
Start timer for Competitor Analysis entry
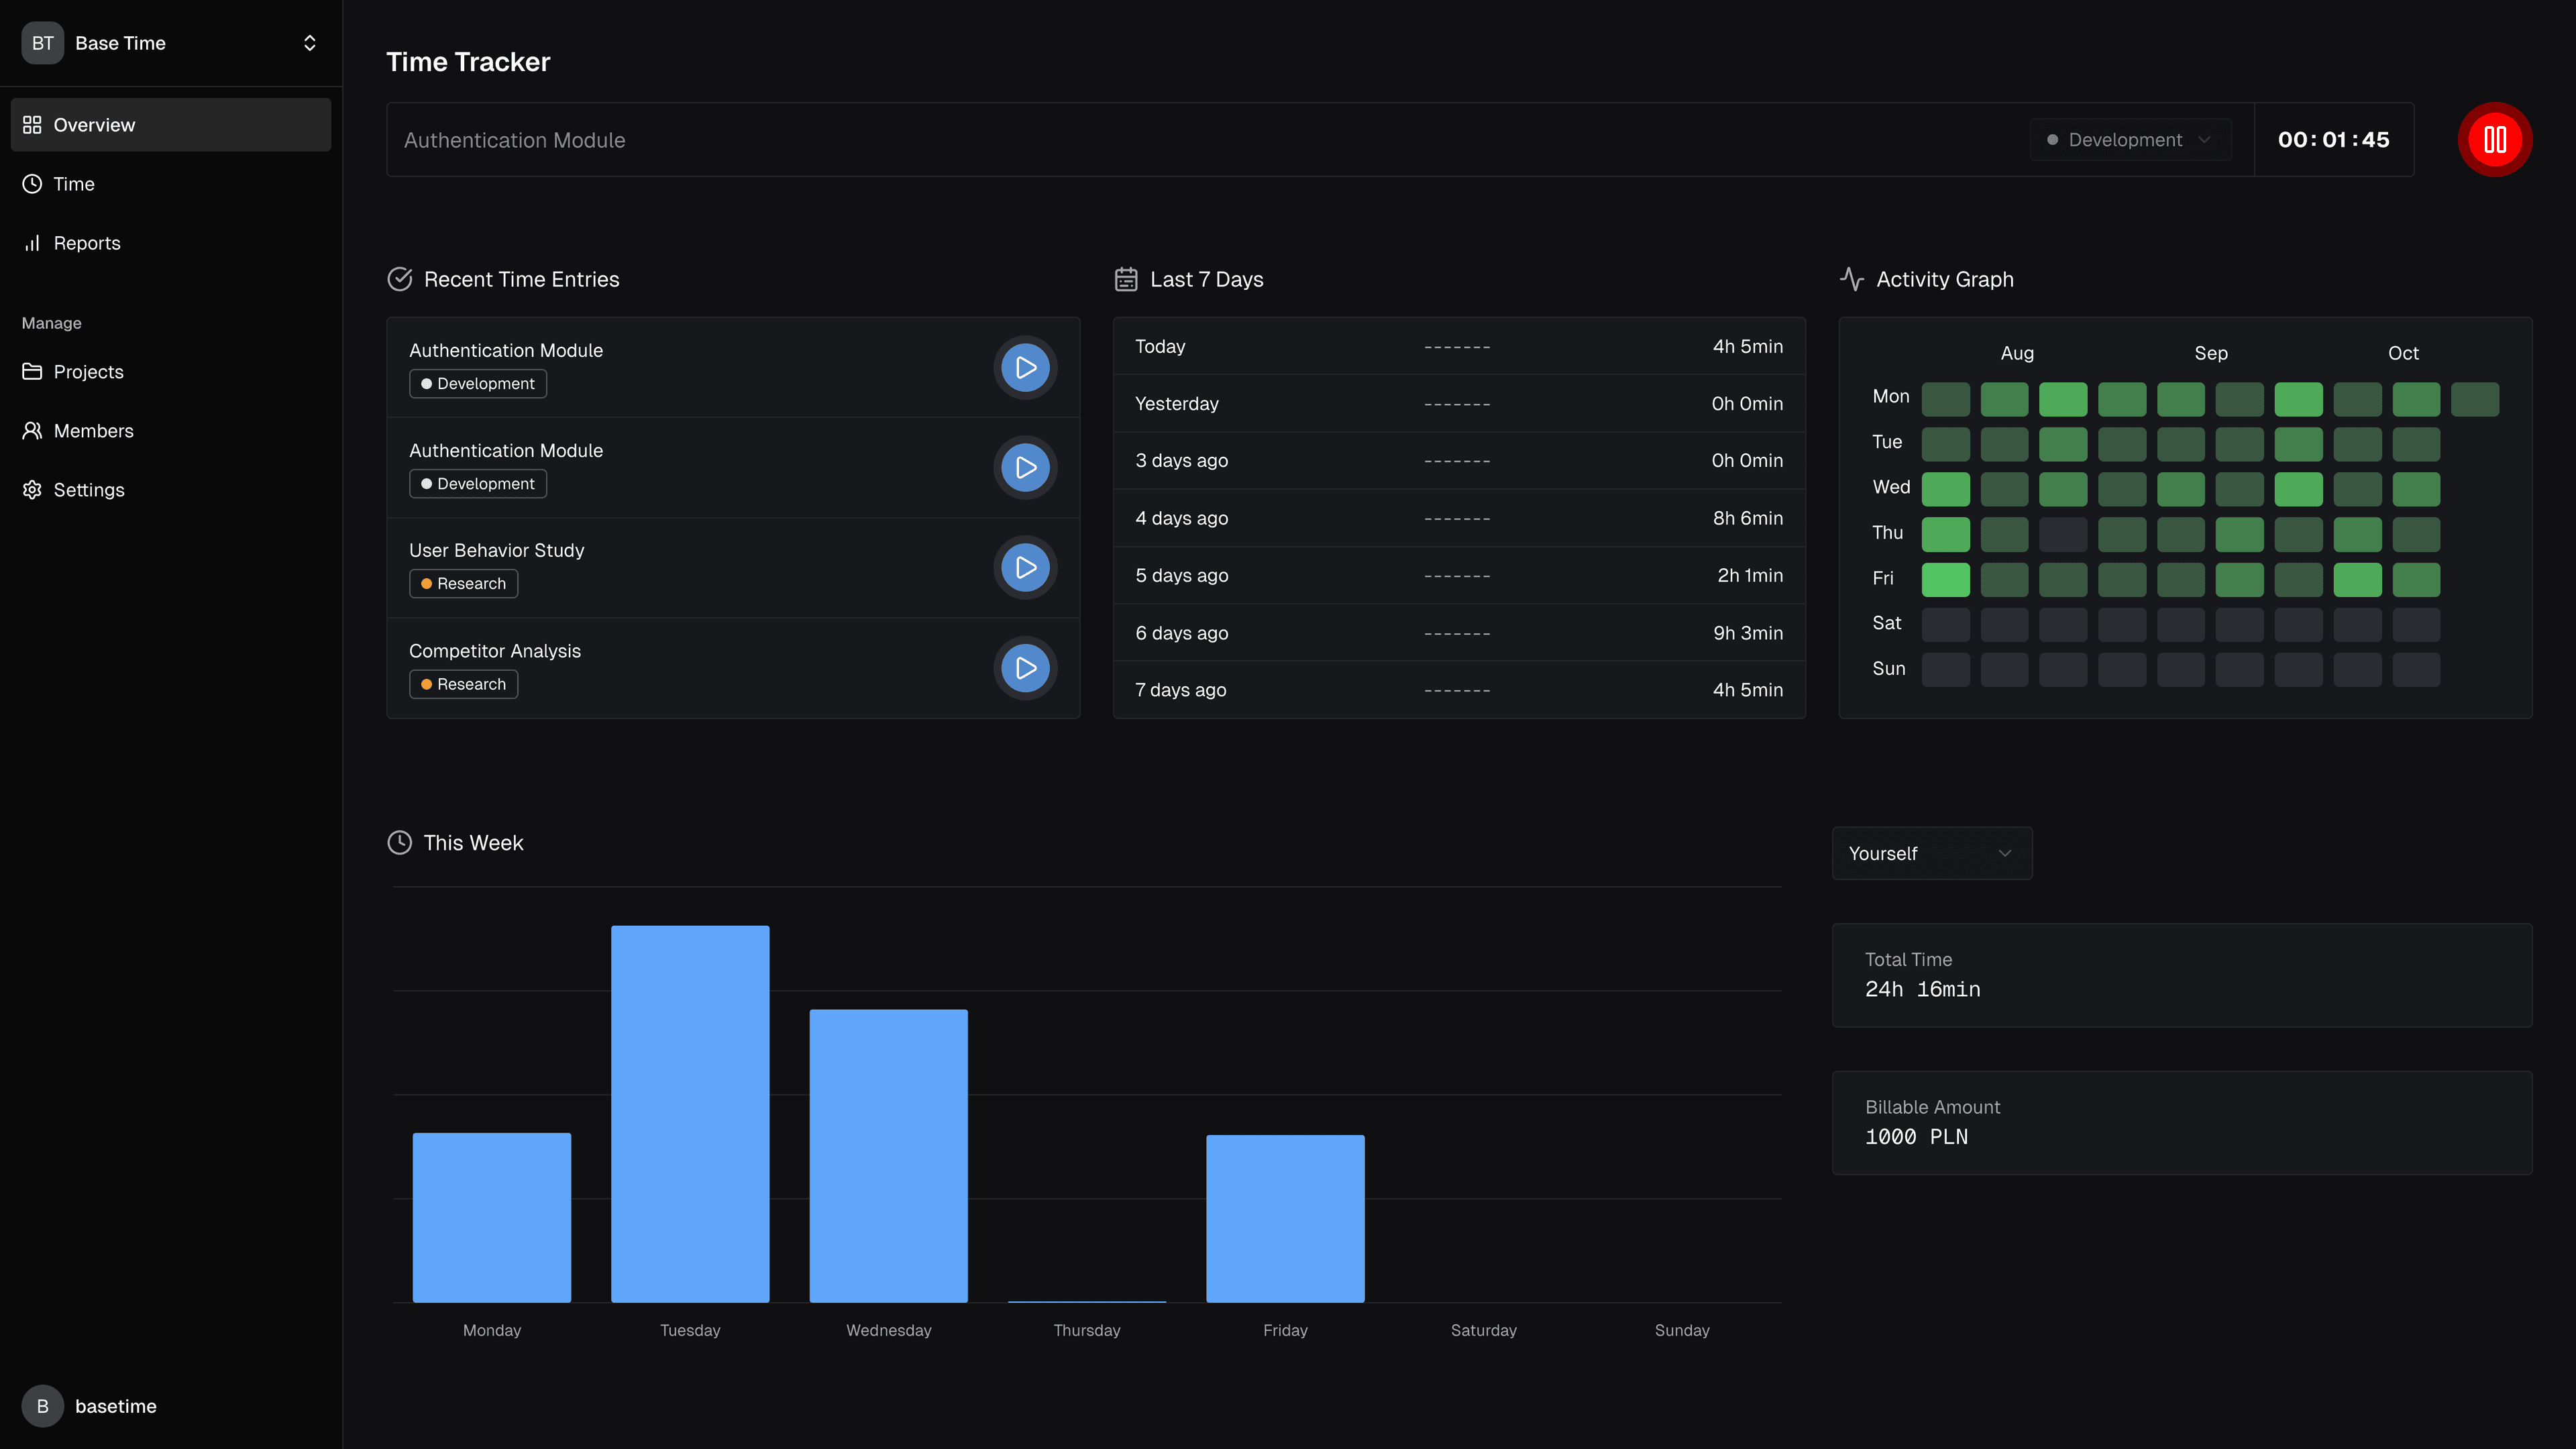tap(1025, 668)
